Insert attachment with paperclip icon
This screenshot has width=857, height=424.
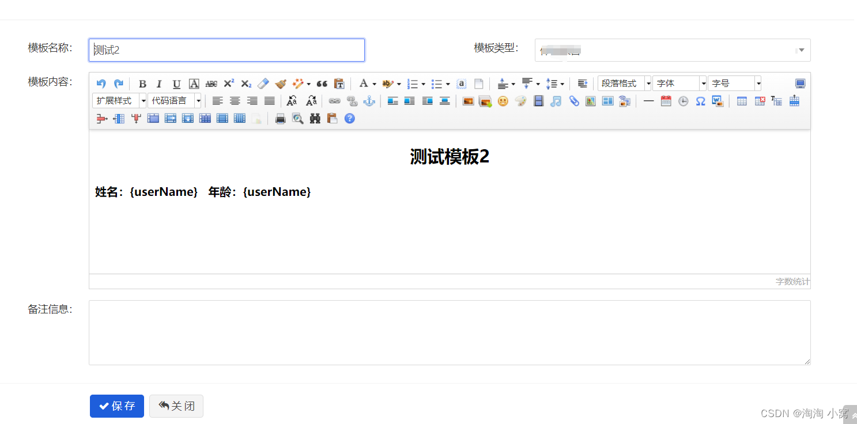[x=573, y=101]
